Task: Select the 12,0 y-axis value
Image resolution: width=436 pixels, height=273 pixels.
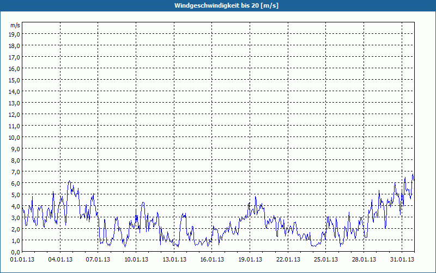Action: point(15,115)
